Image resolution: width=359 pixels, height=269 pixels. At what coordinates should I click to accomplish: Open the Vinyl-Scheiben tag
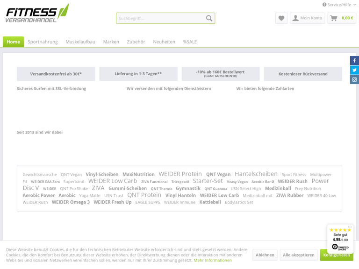(x=102, y=174)
